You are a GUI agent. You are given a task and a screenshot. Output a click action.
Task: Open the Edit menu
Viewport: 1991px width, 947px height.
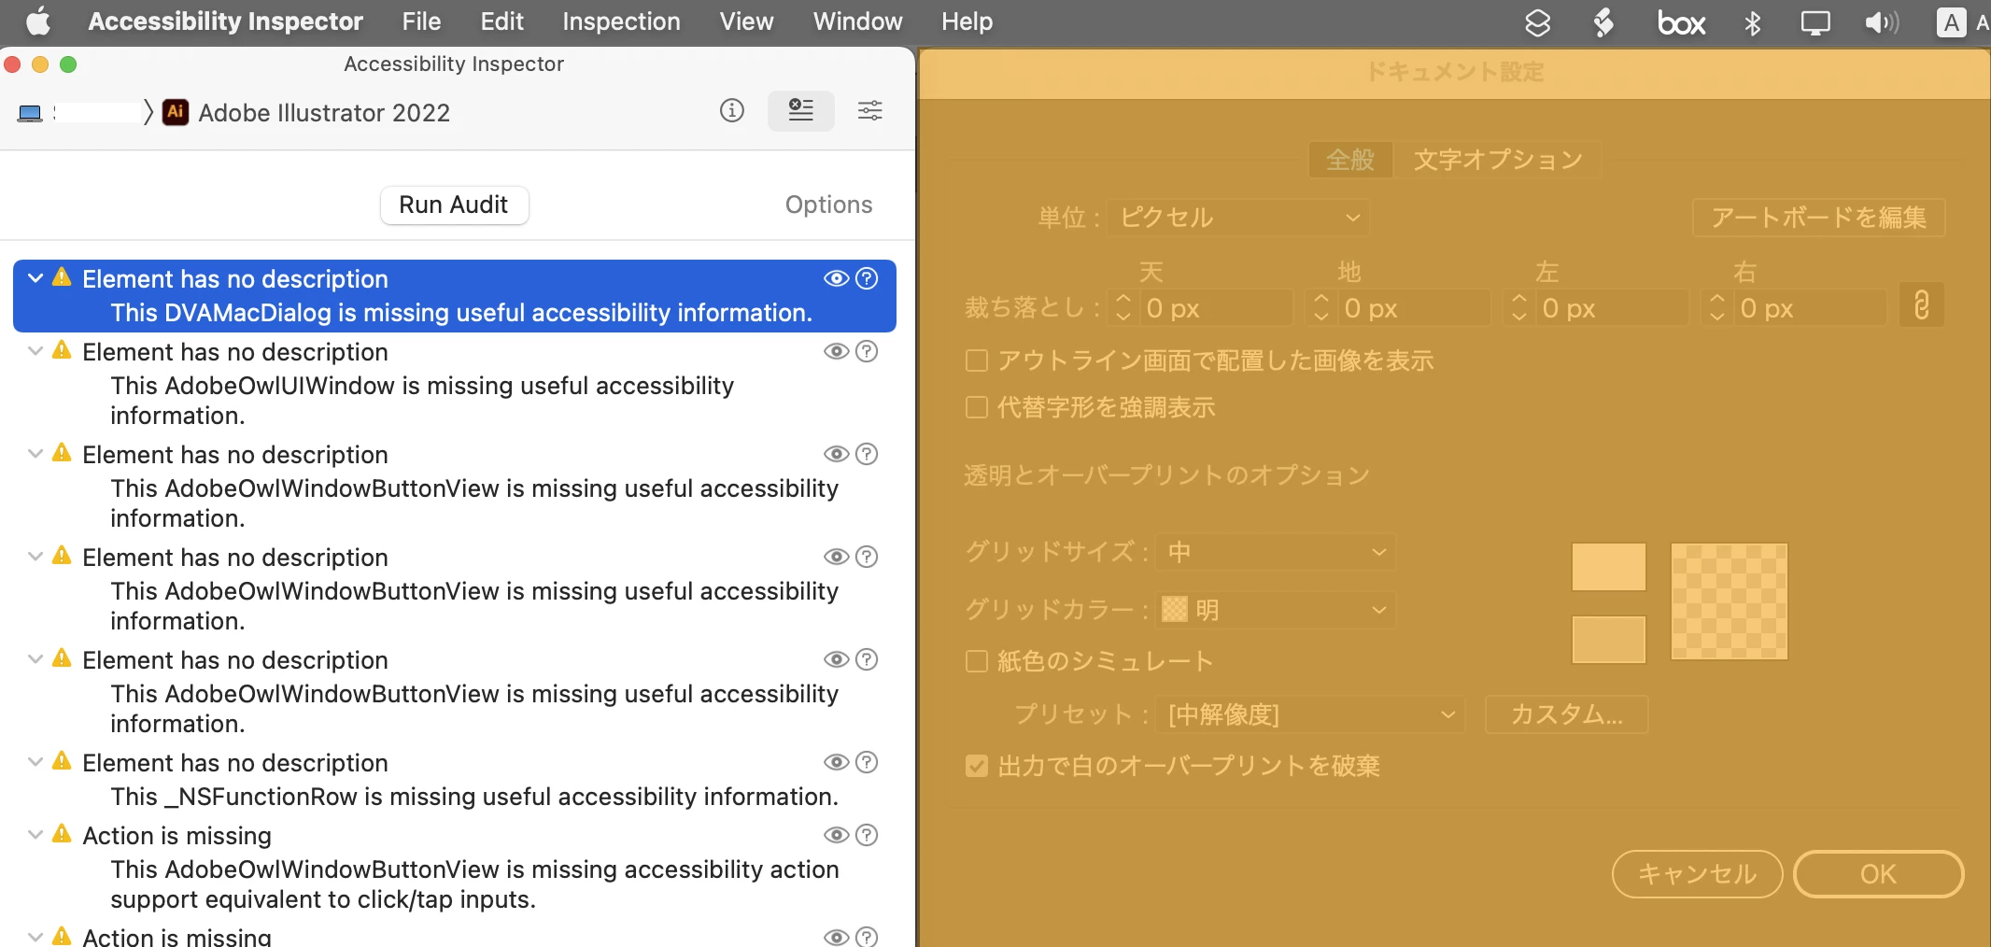501,21
